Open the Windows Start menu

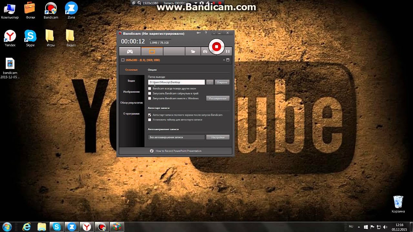tap(6, 227)
